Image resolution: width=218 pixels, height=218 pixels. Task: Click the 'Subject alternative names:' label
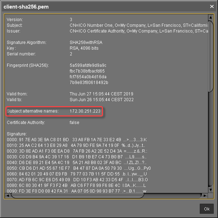pyautogui.click(x=33, y=112)
